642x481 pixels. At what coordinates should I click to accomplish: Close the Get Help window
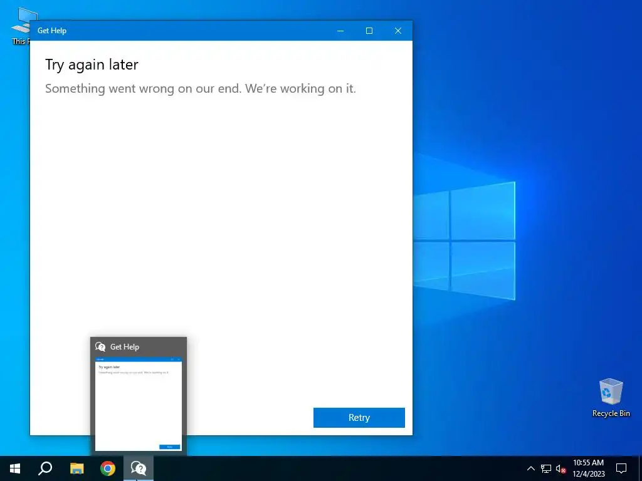[398, 31]
